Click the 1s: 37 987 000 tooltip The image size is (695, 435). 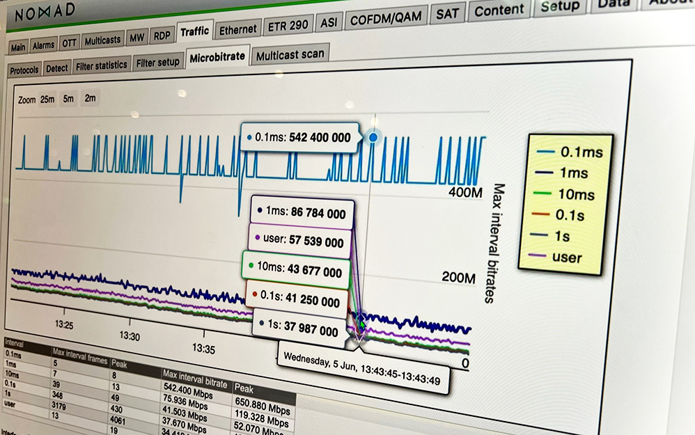pos(300,328)
